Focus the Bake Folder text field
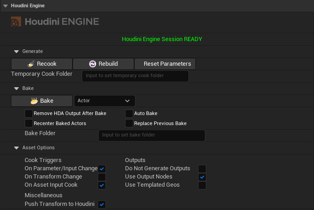Screen dimensions: 314x210 click(x=152, y=135)
